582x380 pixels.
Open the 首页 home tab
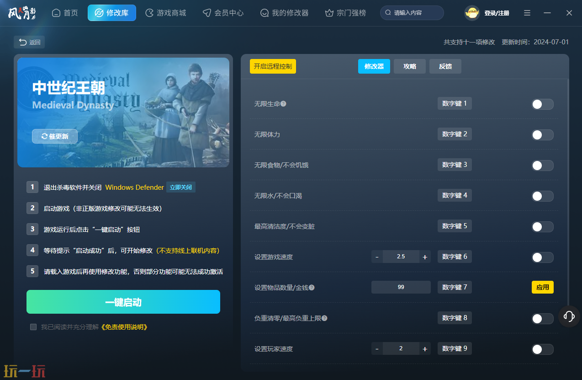[65, 13]
